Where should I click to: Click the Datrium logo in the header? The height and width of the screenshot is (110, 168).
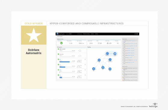(61, 34)
